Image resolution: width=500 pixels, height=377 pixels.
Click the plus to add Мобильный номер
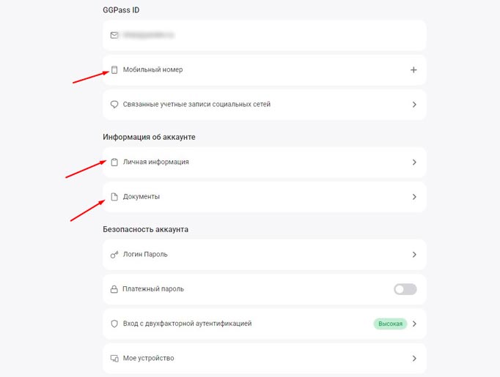(413, 70)
